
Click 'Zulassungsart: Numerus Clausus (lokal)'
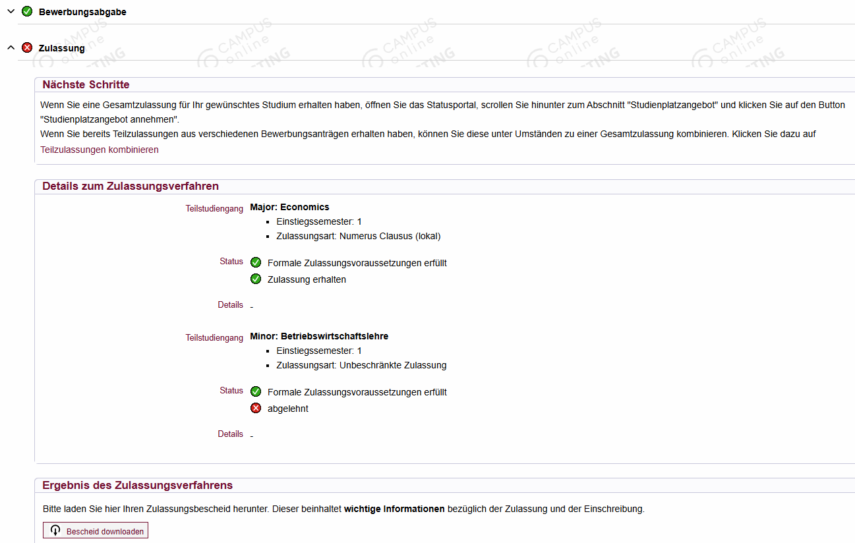point(359,236)
